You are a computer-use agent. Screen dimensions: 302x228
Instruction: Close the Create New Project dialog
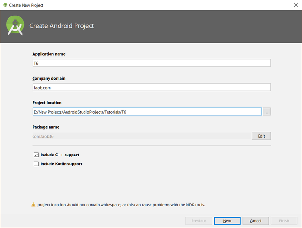[296, 5]
